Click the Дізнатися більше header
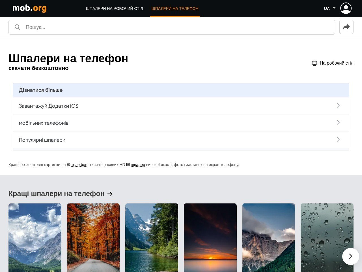Screen dimensions: 362x272 (x=181, y=90)
